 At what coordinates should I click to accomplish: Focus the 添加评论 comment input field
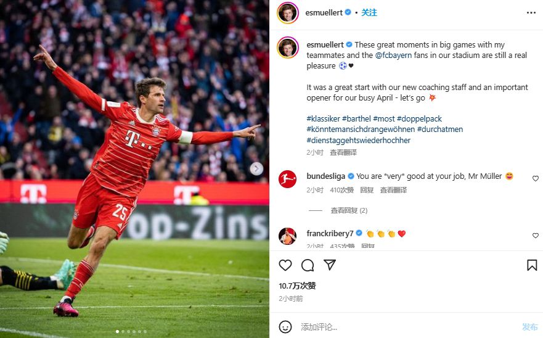pyautogui.click(x=409, y=327)
